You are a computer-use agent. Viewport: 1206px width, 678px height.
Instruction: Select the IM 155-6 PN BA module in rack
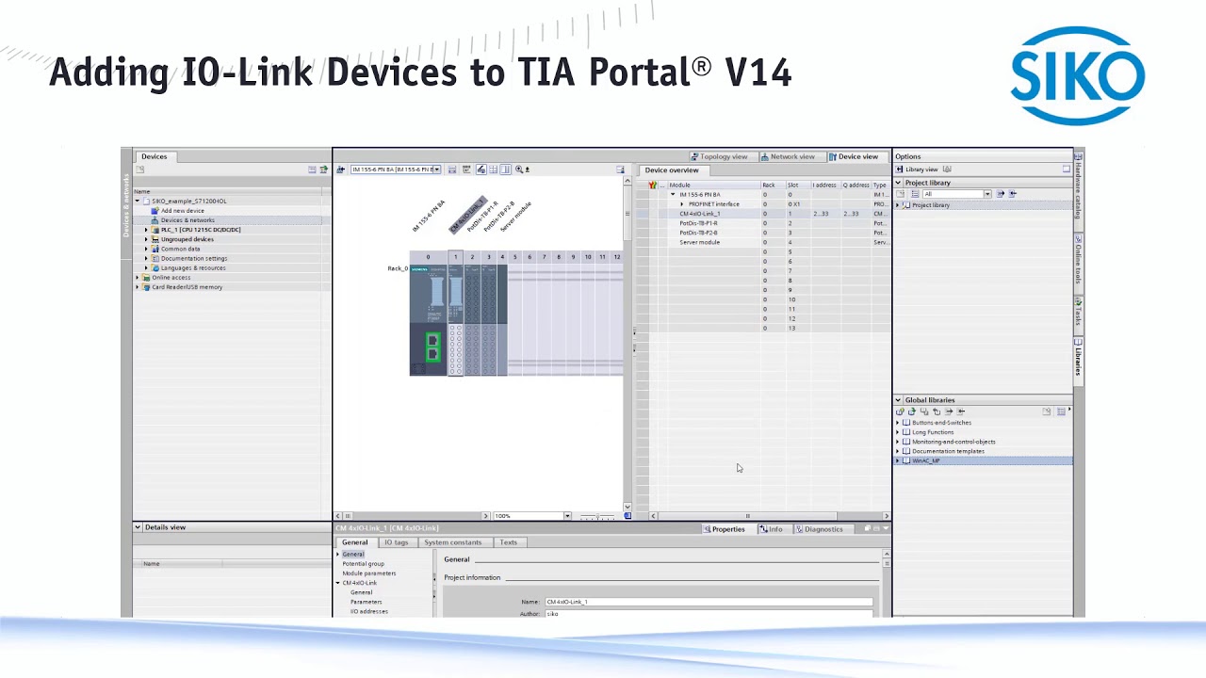click(x=429, y=320)
